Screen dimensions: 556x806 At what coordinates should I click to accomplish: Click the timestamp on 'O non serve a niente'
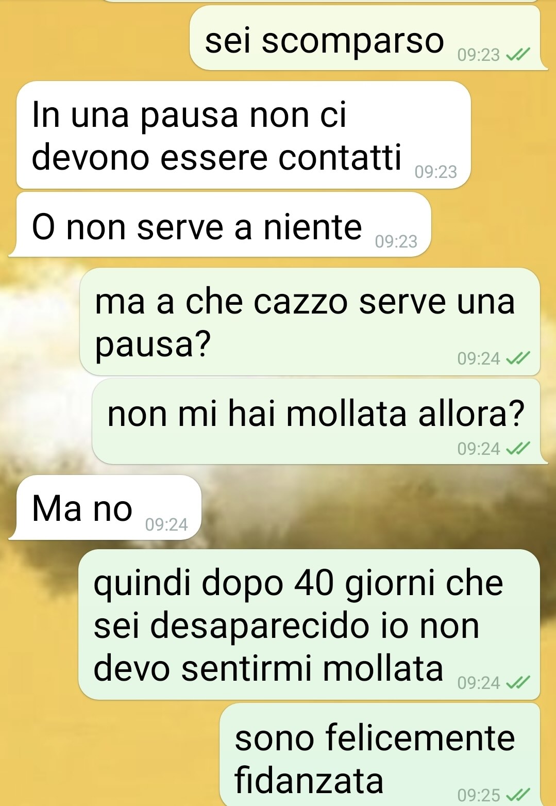(x=396, y=241)
